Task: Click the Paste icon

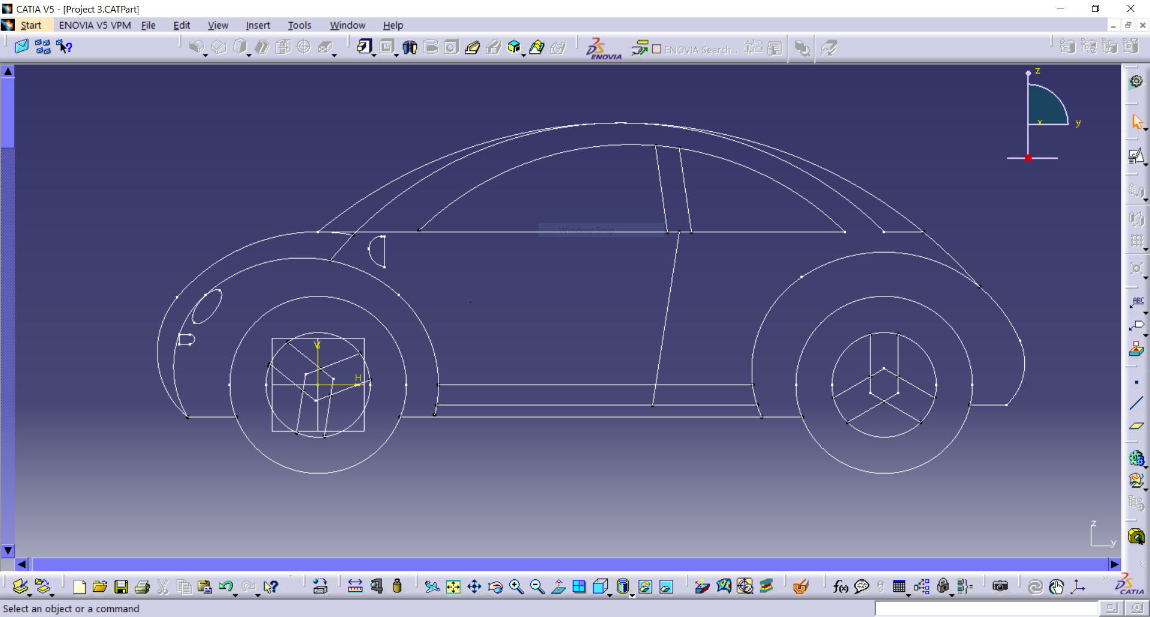Action: click(x=204, y=586)
